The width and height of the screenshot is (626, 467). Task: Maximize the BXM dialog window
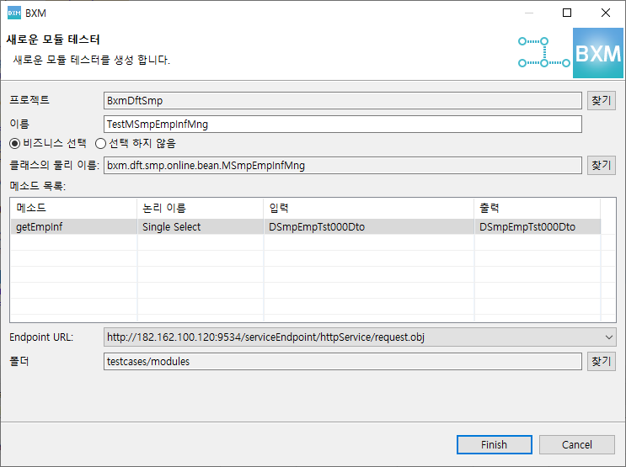pos(567,13)
